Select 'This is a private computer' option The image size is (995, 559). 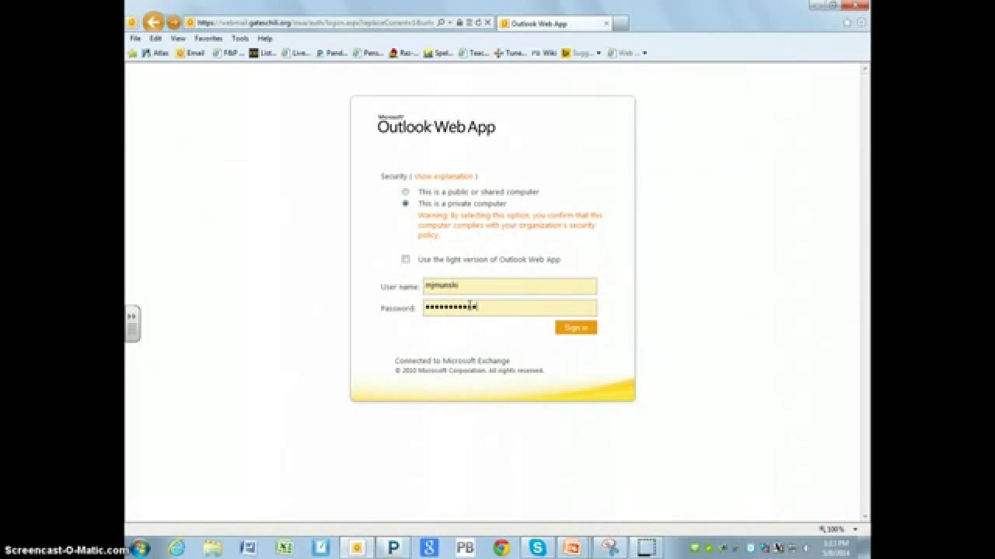pyautogui.click(x=405, y=203)
